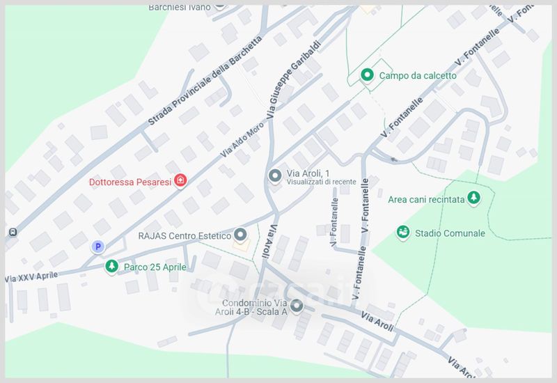
Task: Open the Via Aroli, 1 location pin
Action: (x=274, y=176)
